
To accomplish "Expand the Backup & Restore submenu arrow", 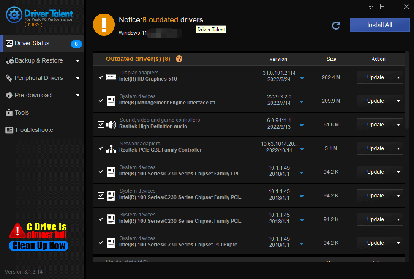I will tap(78, 61).
